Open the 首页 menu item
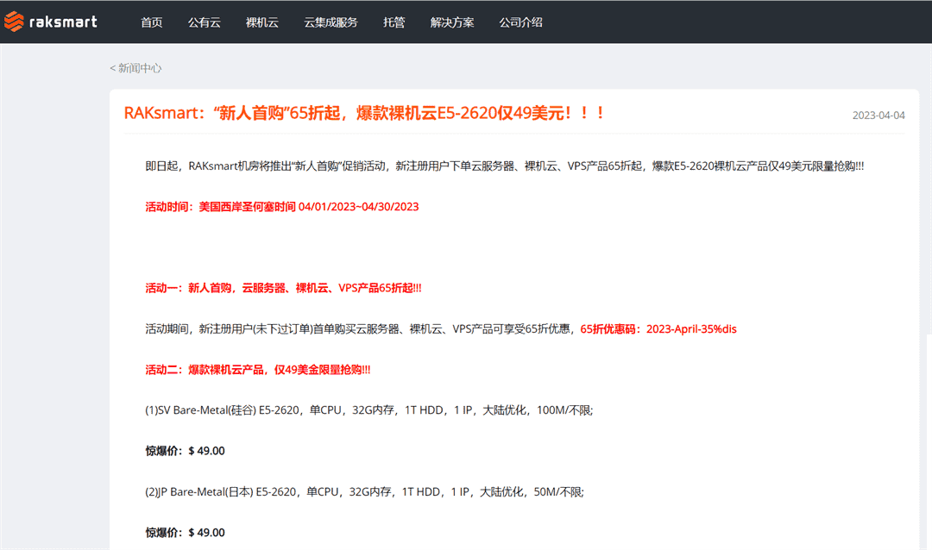 pyautogui.click(x=151, y=22)
